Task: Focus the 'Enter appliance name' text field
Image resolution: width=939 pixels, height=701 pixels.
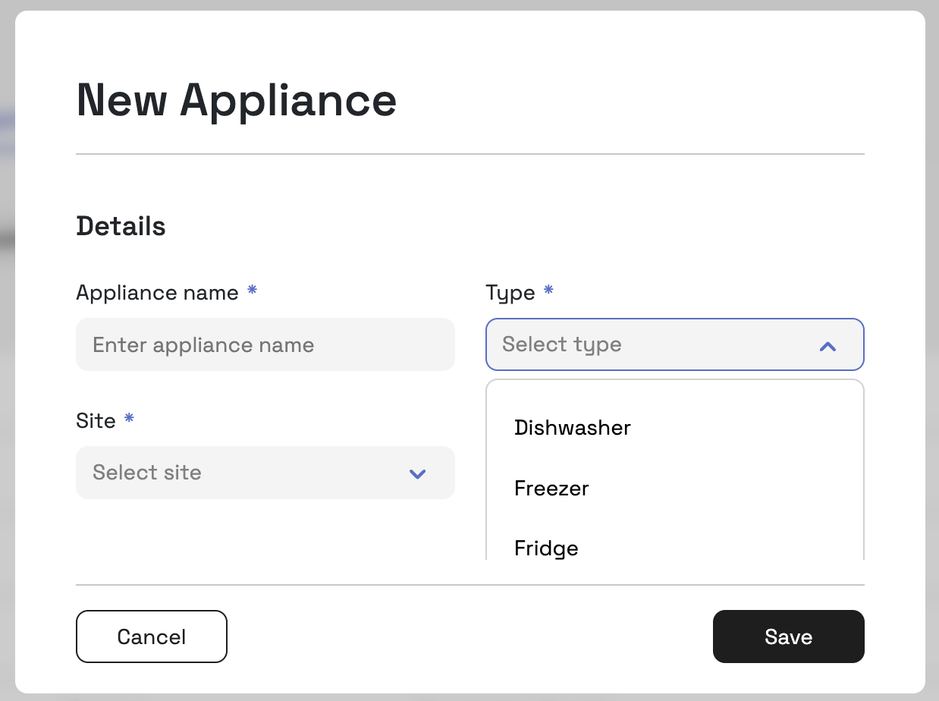Action: (x=265, y=345)
